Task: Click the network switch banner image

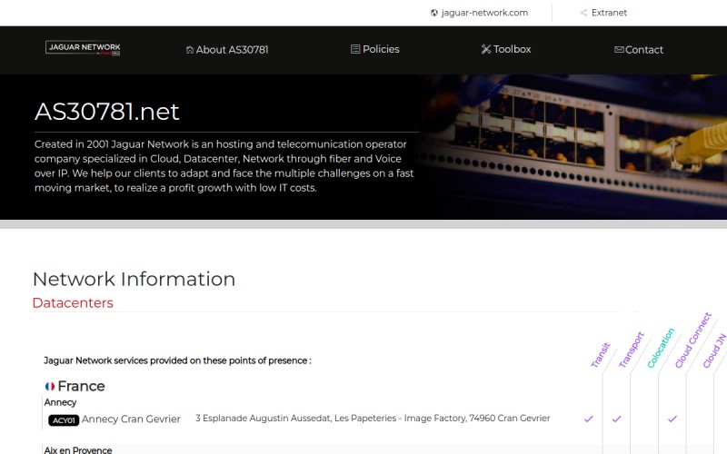Action: coord(573,147)
